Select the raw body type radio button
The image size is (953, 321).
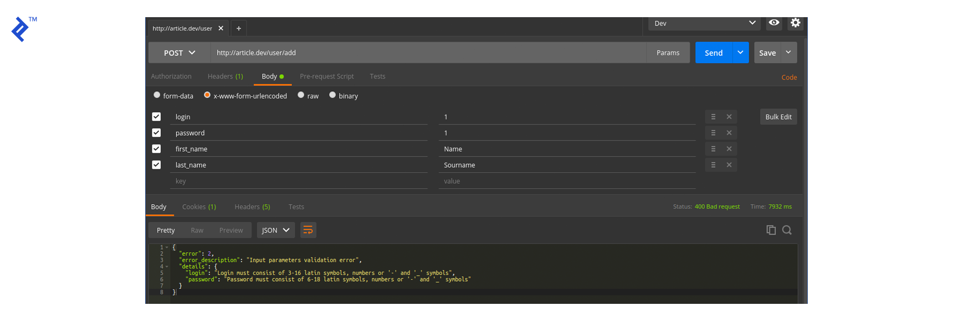coord(301,95)
